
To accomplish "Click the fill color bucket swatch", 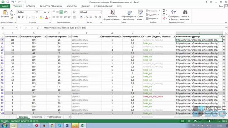I will pyautogui.click(x=41, y=17).
